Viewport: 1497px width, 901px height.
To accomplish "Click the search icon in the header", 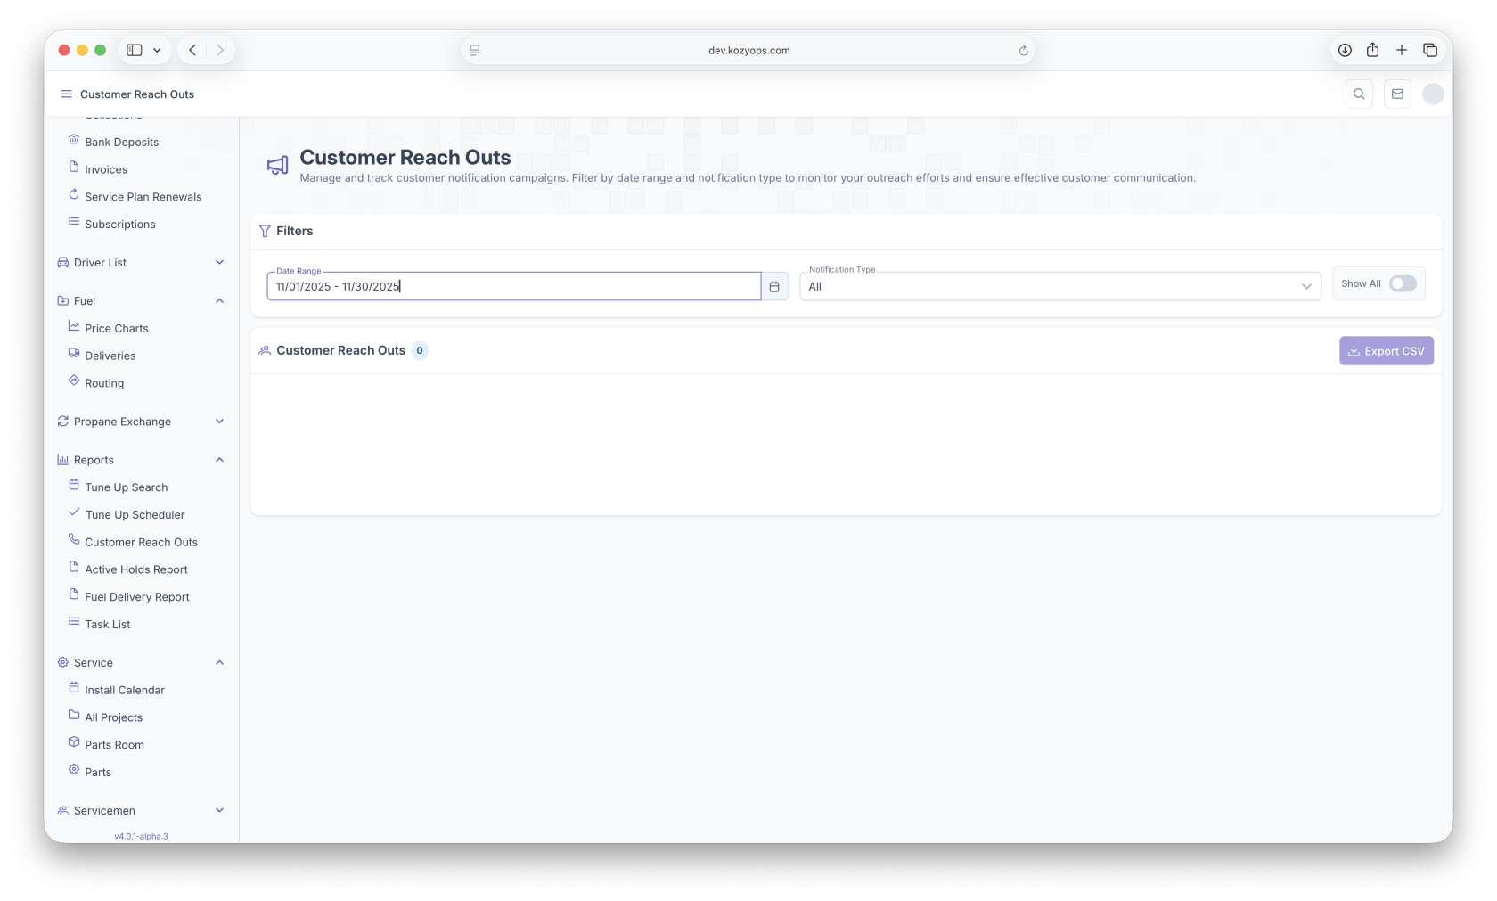I will click(x=1359, y=94).
